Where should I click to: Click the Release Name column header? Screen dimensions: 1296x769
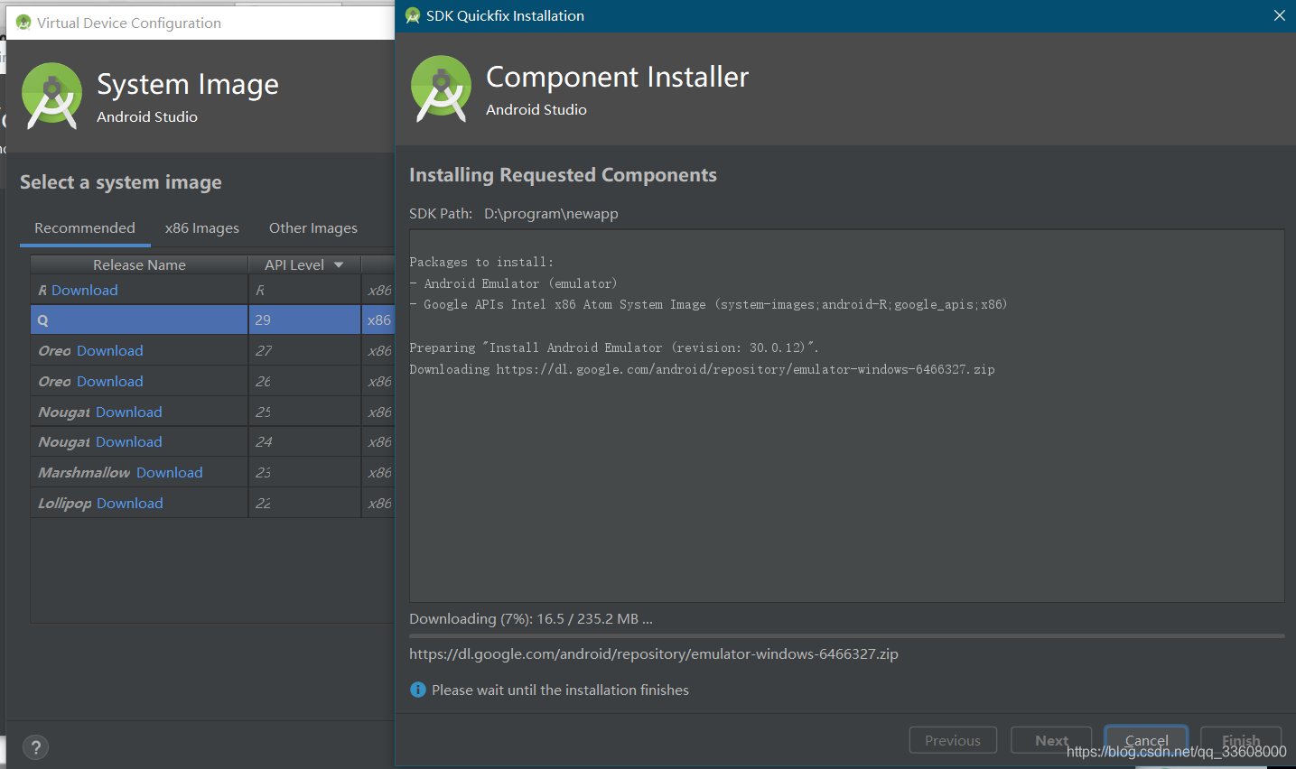pyautogui.click(x=139, y=264)
